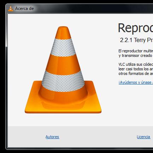This screenshot has height=153, width=153.
Task: Click the "VLC utiliza sus códec" text line
Action: click(136, 64)
